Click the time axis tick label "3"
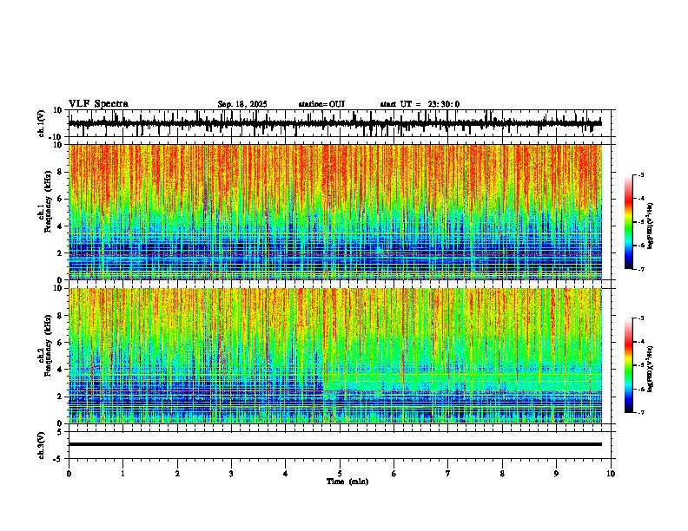The image size is (688, 531). click(231, 474)
